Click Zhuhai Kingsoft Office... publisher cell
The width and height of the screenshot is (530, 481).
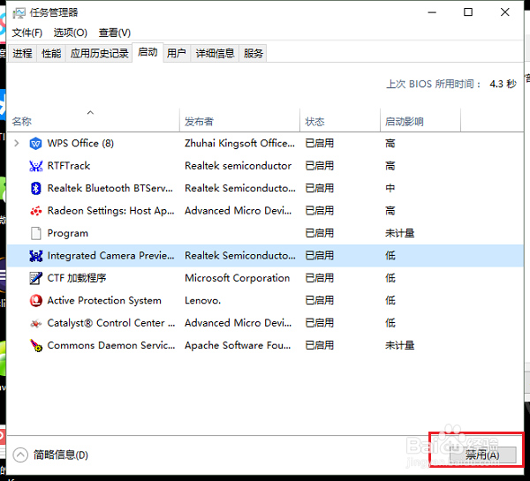(x=239, y=143)
